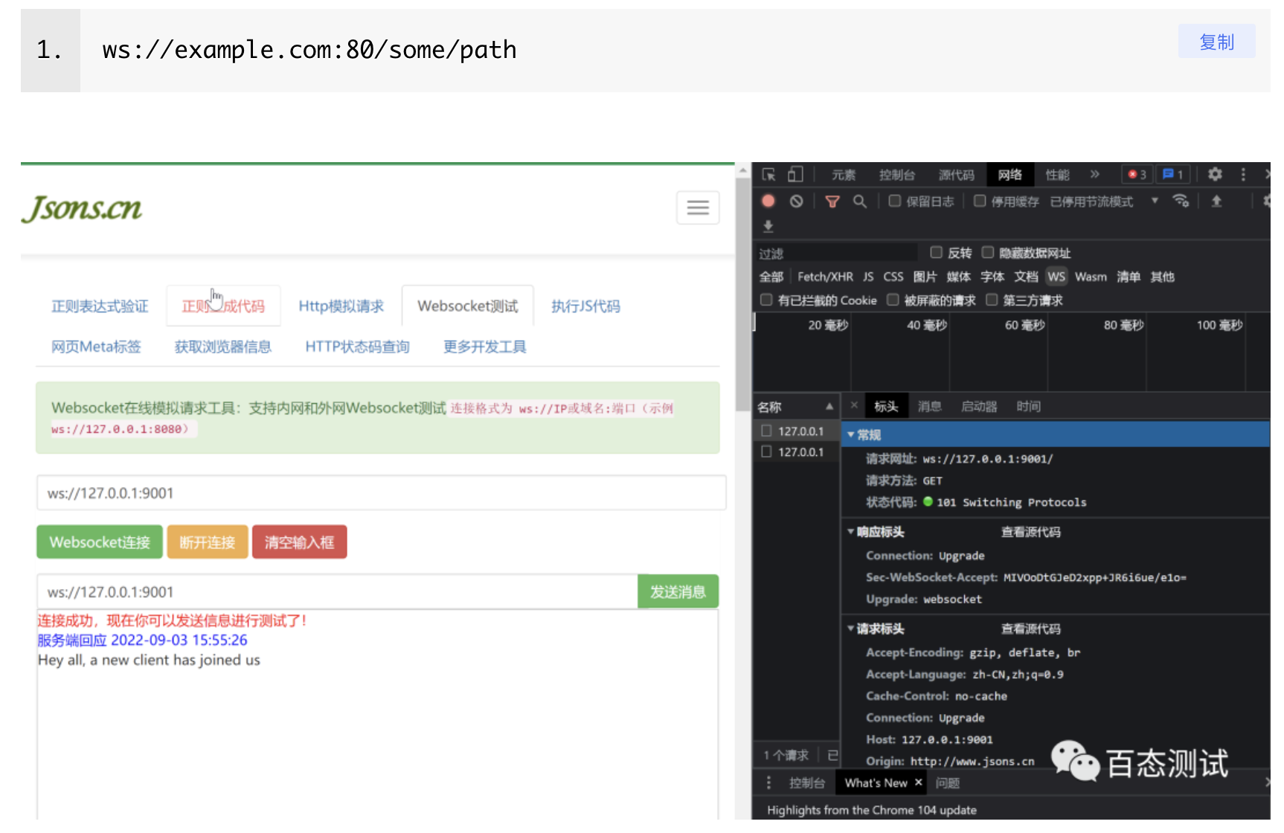Image resolution: width=1284 pixels, height=833 pixels.
Task: Select checkbox of first 127.0.0.1 request
Action: click(766, 431)
